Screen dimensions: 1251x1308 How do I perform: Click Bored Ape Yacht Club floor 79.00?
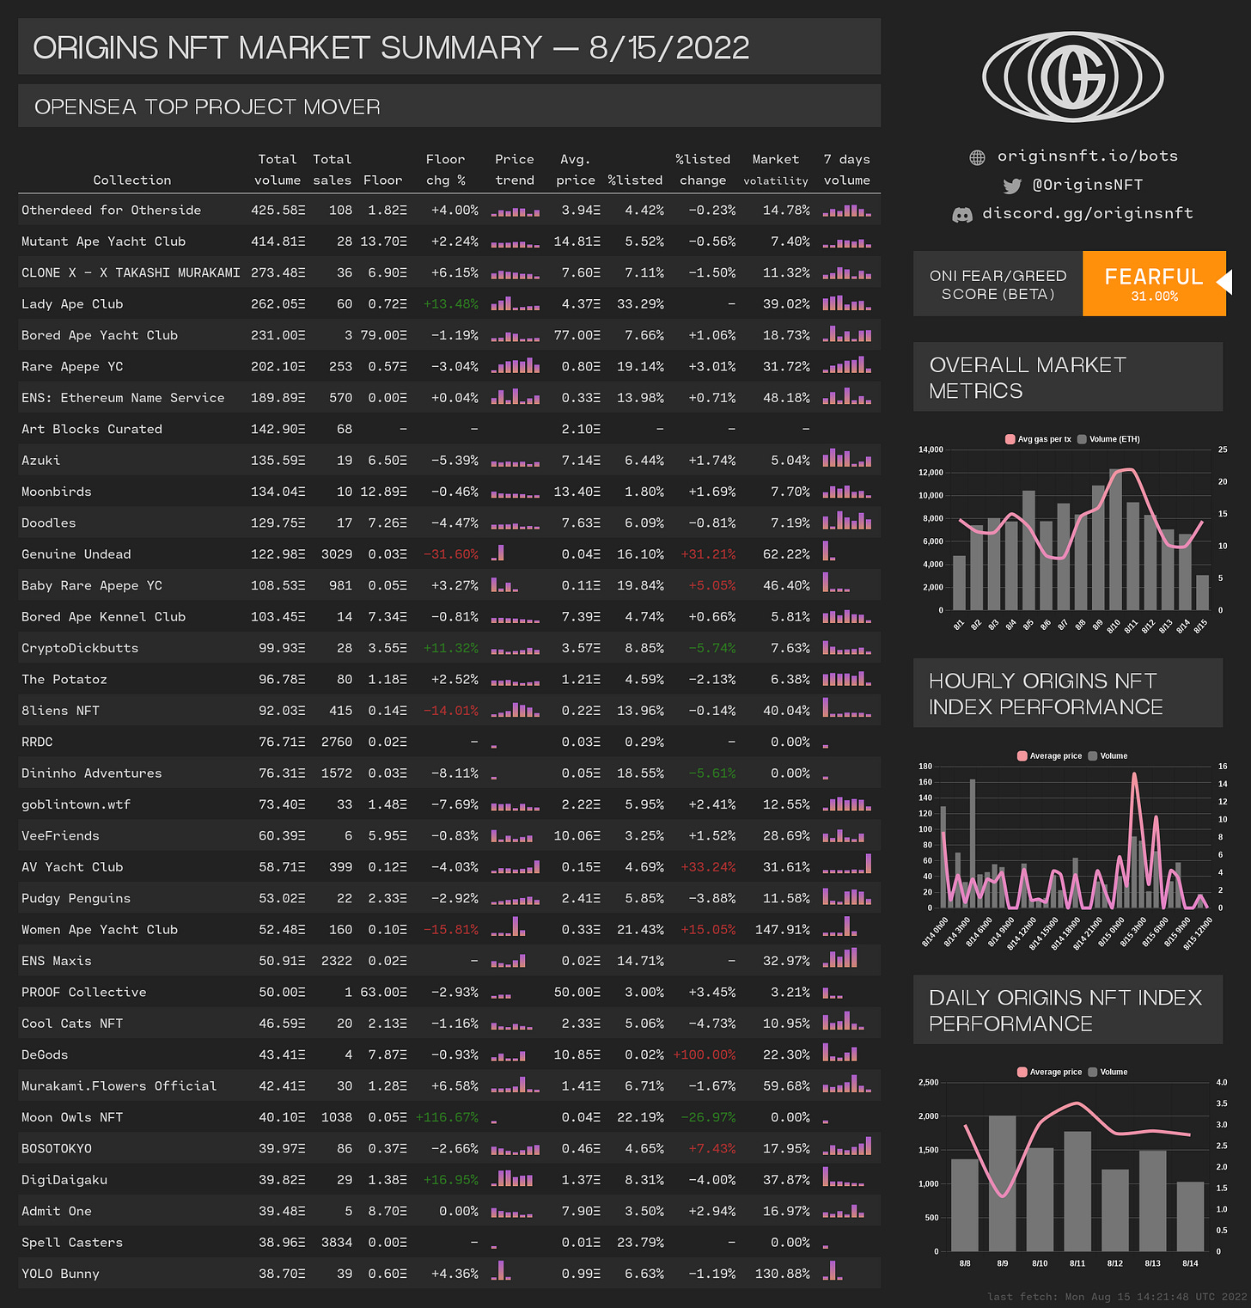(x=383, y=335)
